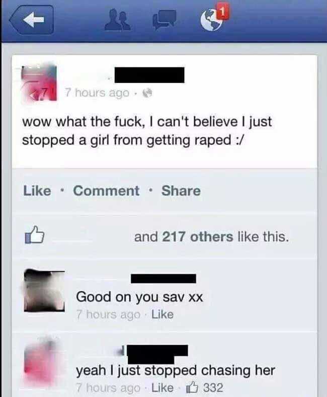This screenshot has height=397, width=327.
Task: Click Comment under the post
Action: [106, 191]
